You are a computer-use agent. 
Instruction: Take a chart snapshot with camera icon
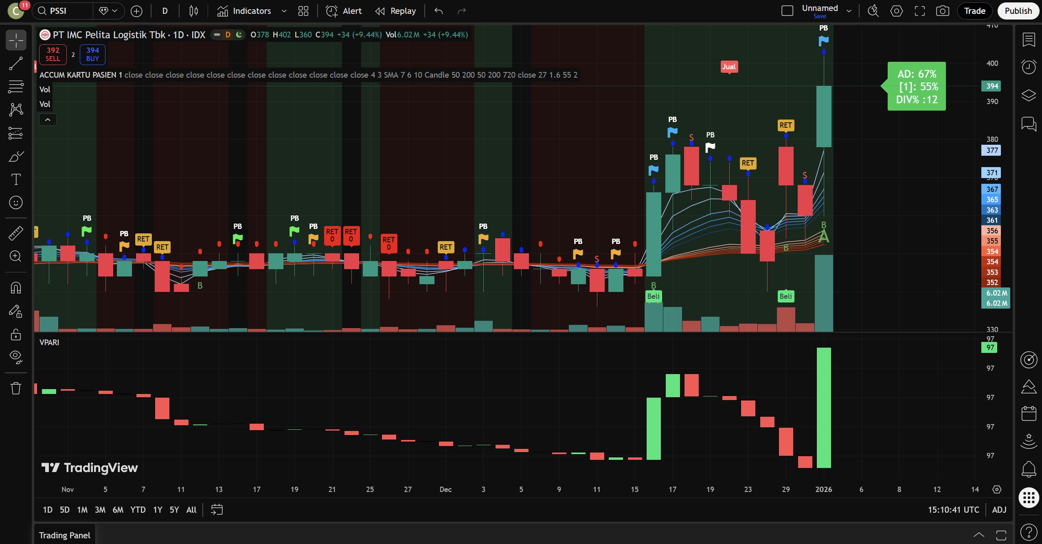coord(942,11)
